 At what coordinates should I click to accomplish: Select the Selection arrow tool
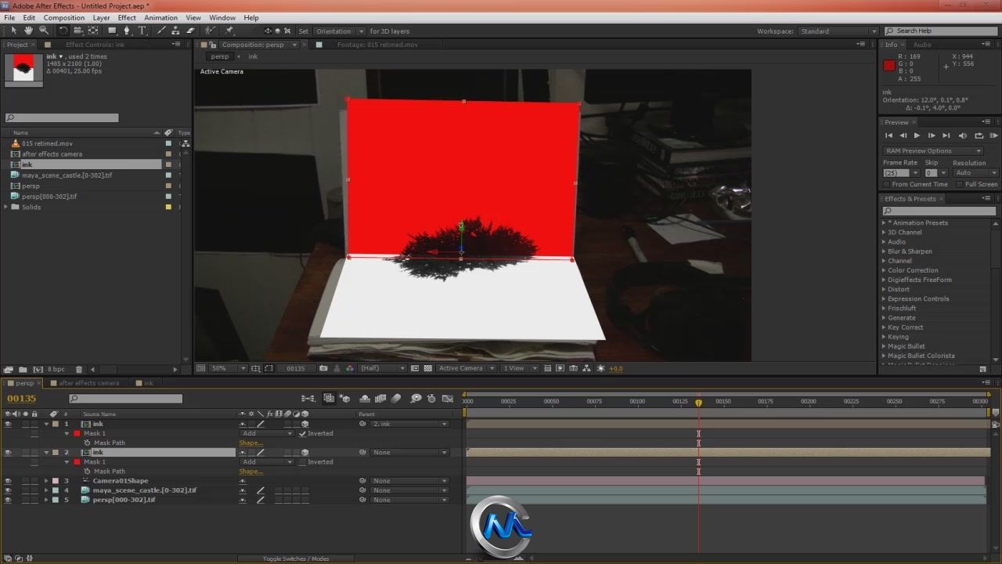[14, 31]
